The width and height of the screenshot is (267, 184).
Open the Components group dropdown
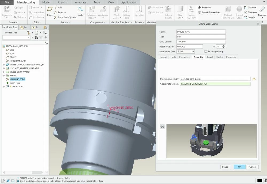click(98, 22)
